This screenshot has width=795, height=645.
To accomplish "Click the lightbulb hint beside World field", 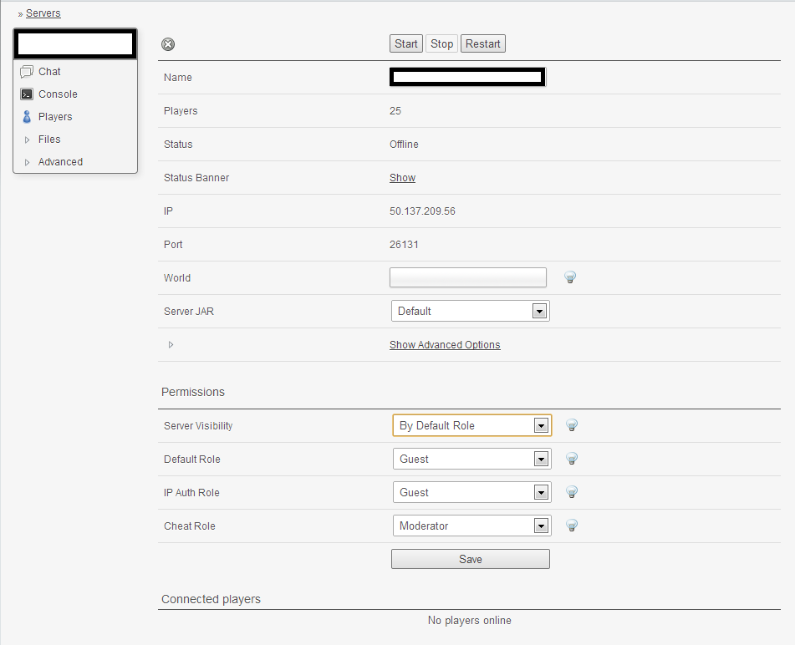I will (x=571, y=277).
